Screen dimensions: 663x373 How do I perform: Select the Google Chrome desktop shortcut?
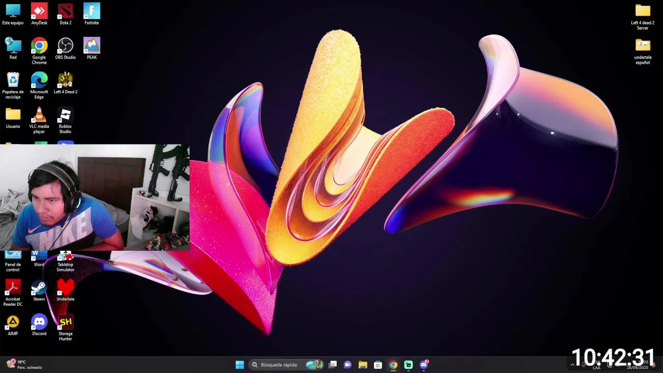[39, 51]
